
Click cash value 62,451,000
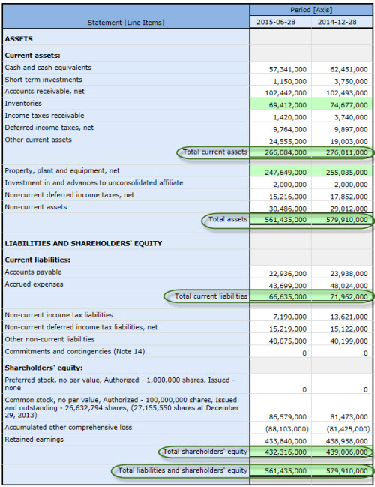tap(349, 69)
